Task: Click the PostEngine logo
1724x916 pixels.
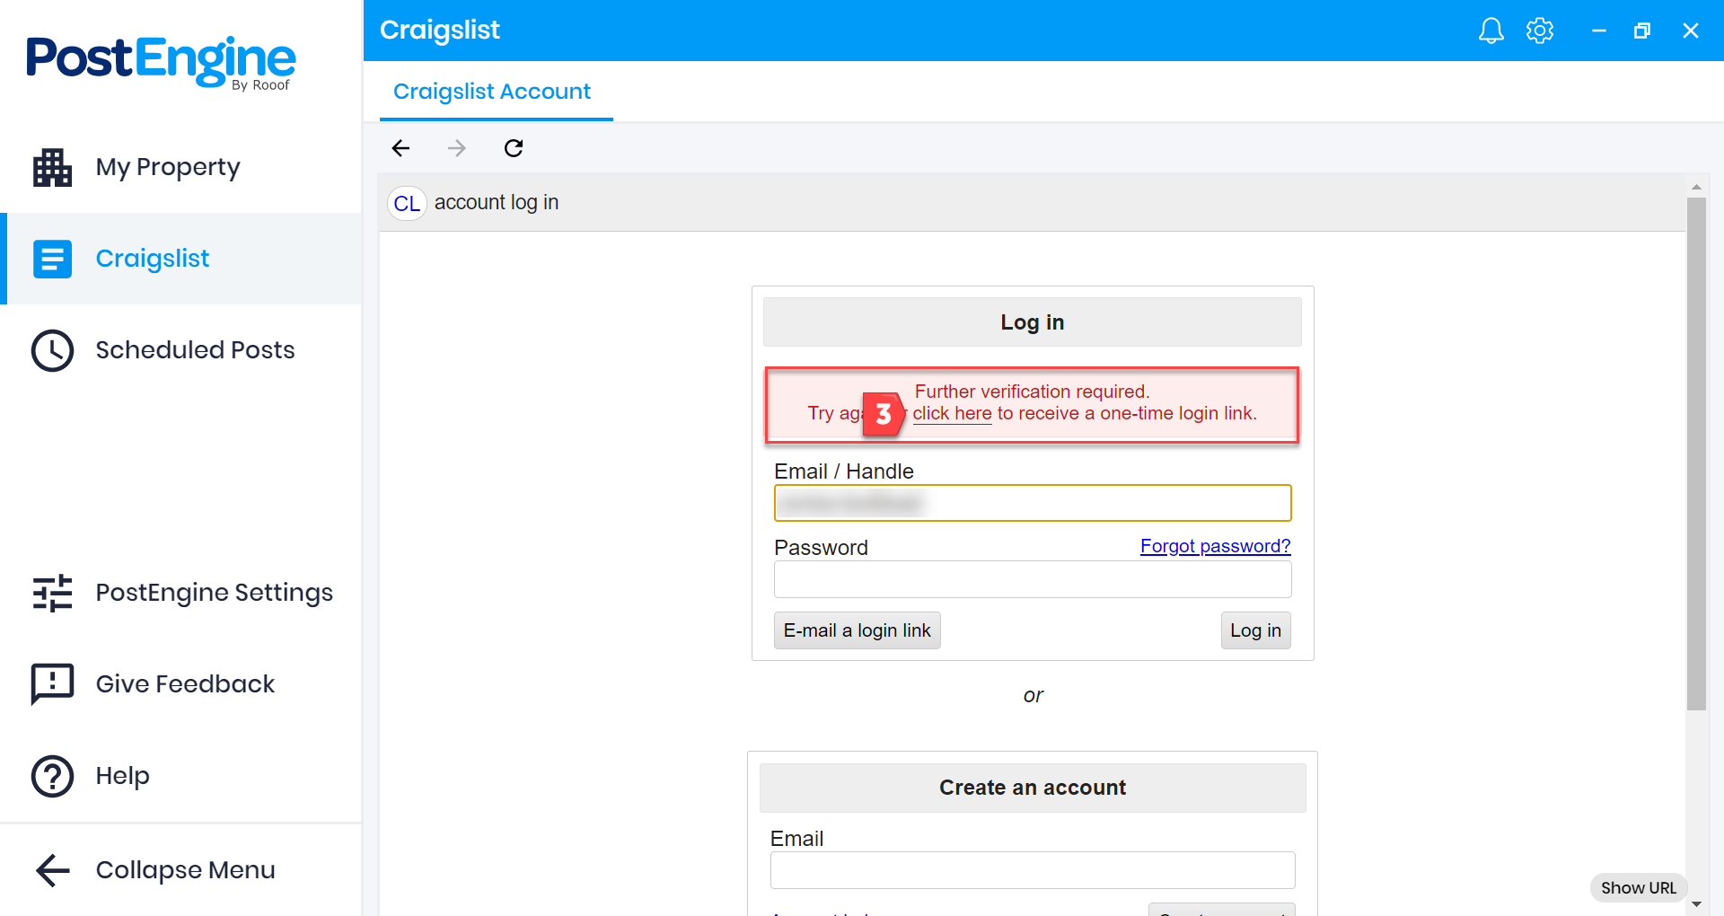Action: 161,62
